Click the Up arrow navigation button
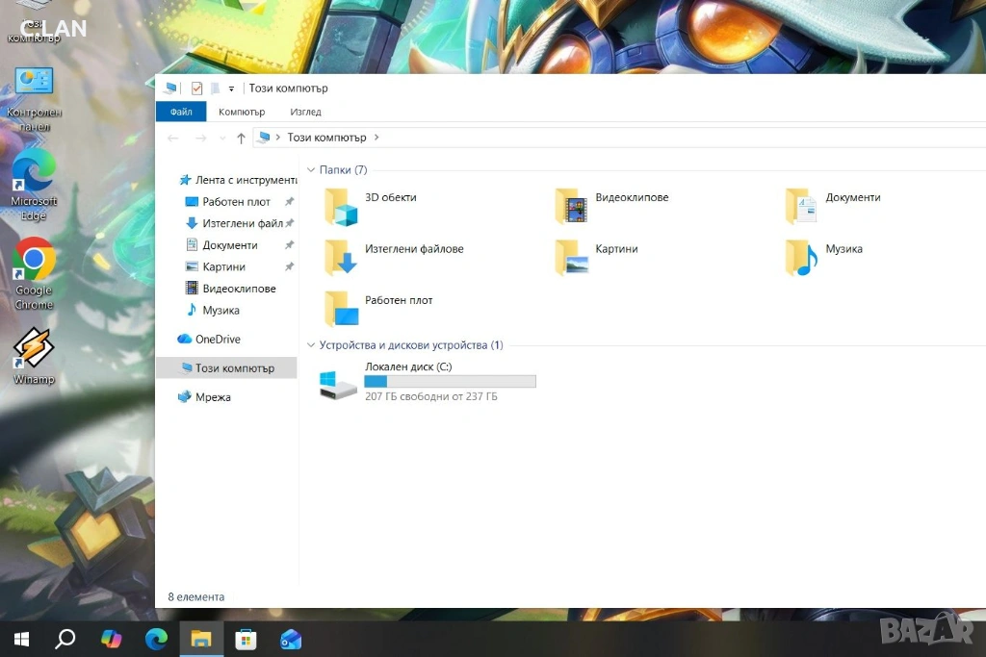986x657 pixels. pos(241,139)
